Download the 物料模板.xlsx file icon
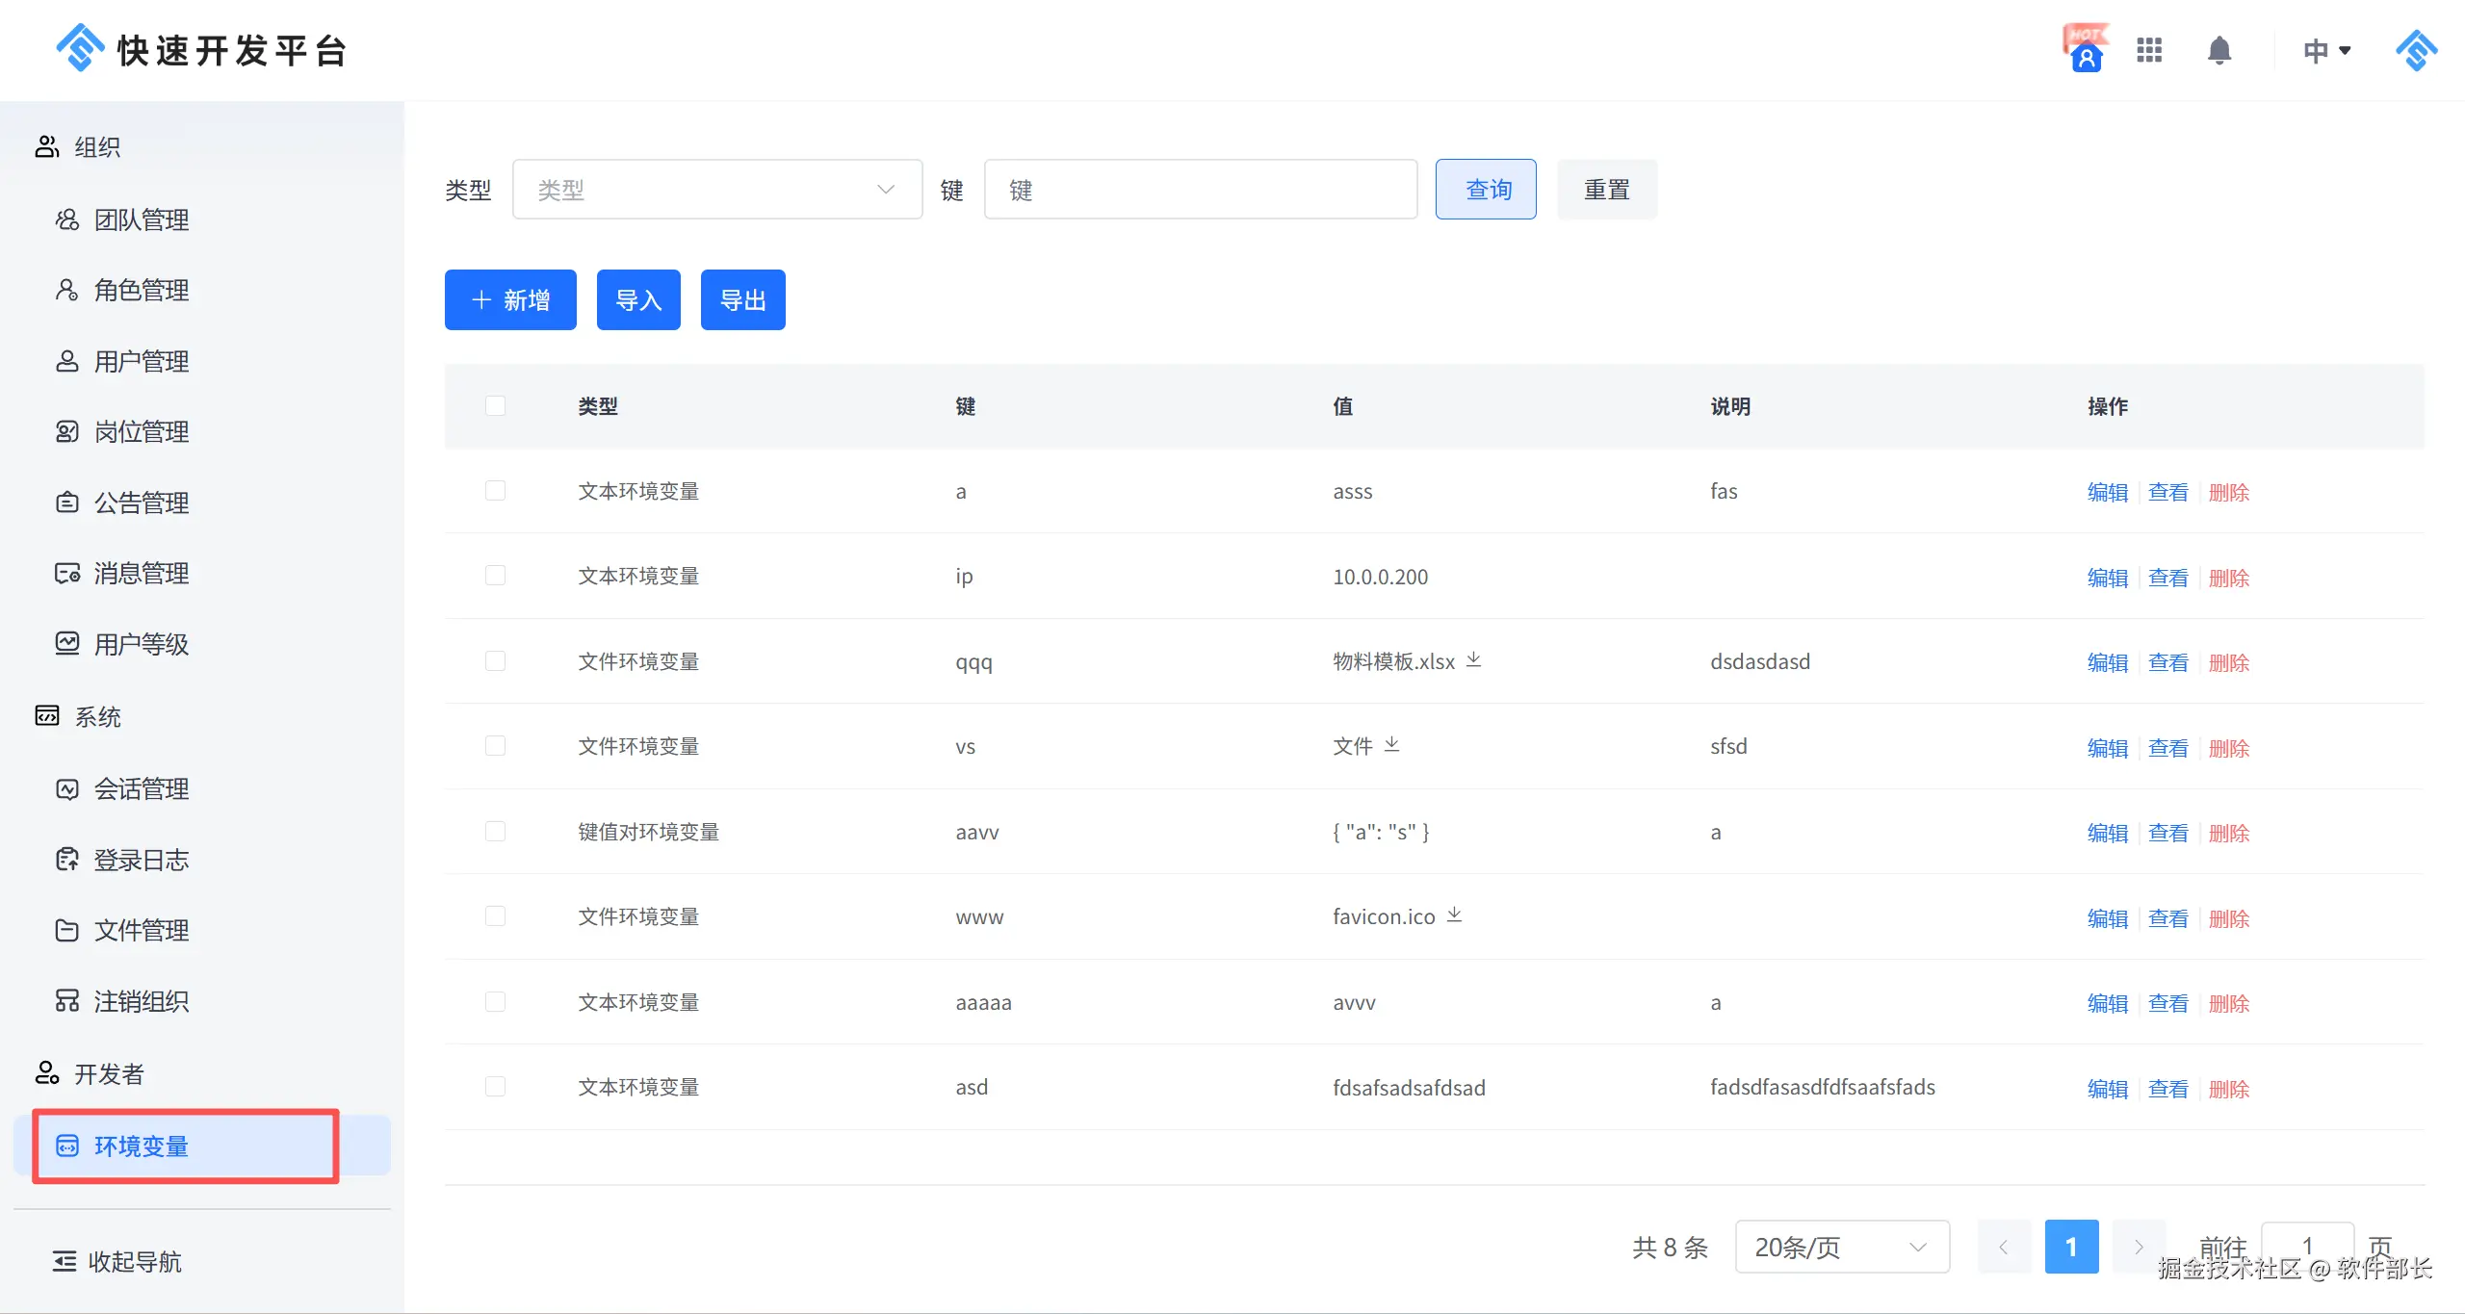 pos(1473,660)
